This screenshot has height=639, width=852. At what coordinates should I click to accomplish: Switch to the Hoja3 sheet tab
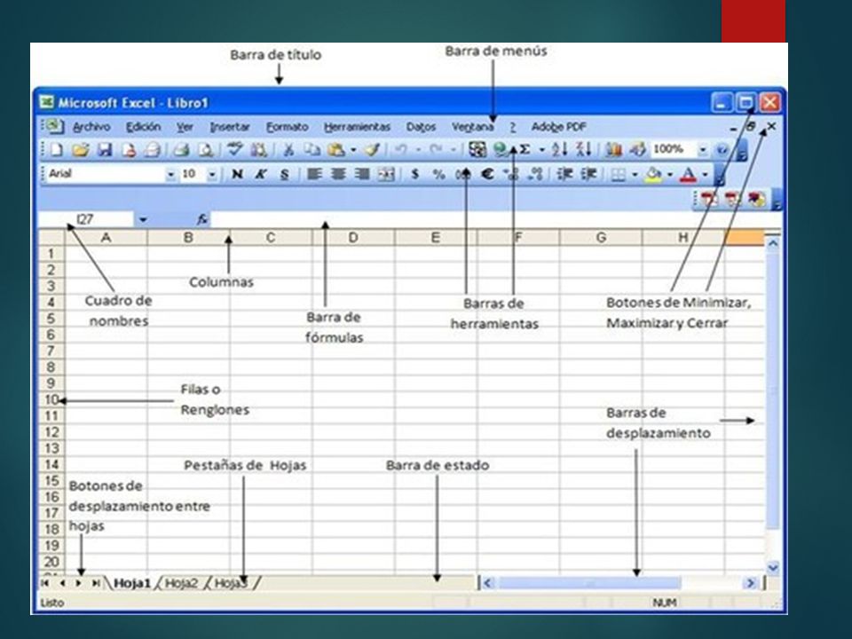(x=231, y=583)
